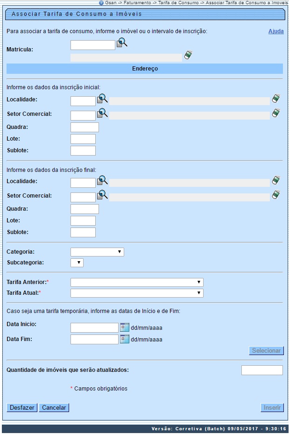
Task: Focus the initial Lote field
Action: coord(83,139)
